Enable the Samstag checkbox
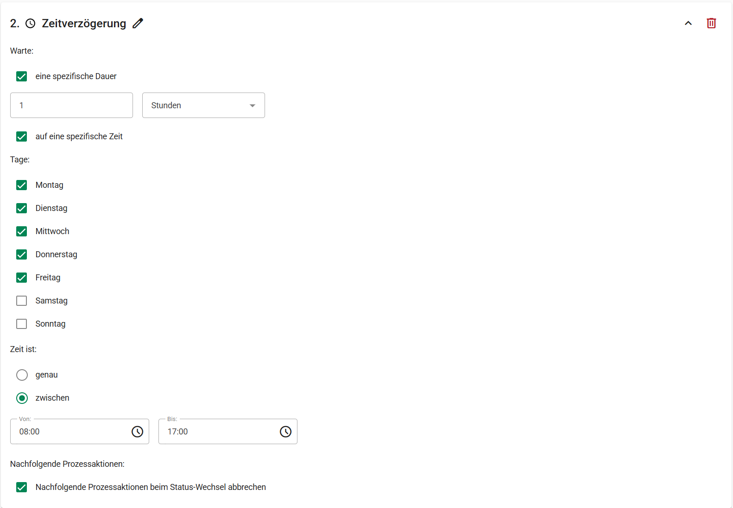The height and width of the screenshot is (508, 733). point(22,301)
